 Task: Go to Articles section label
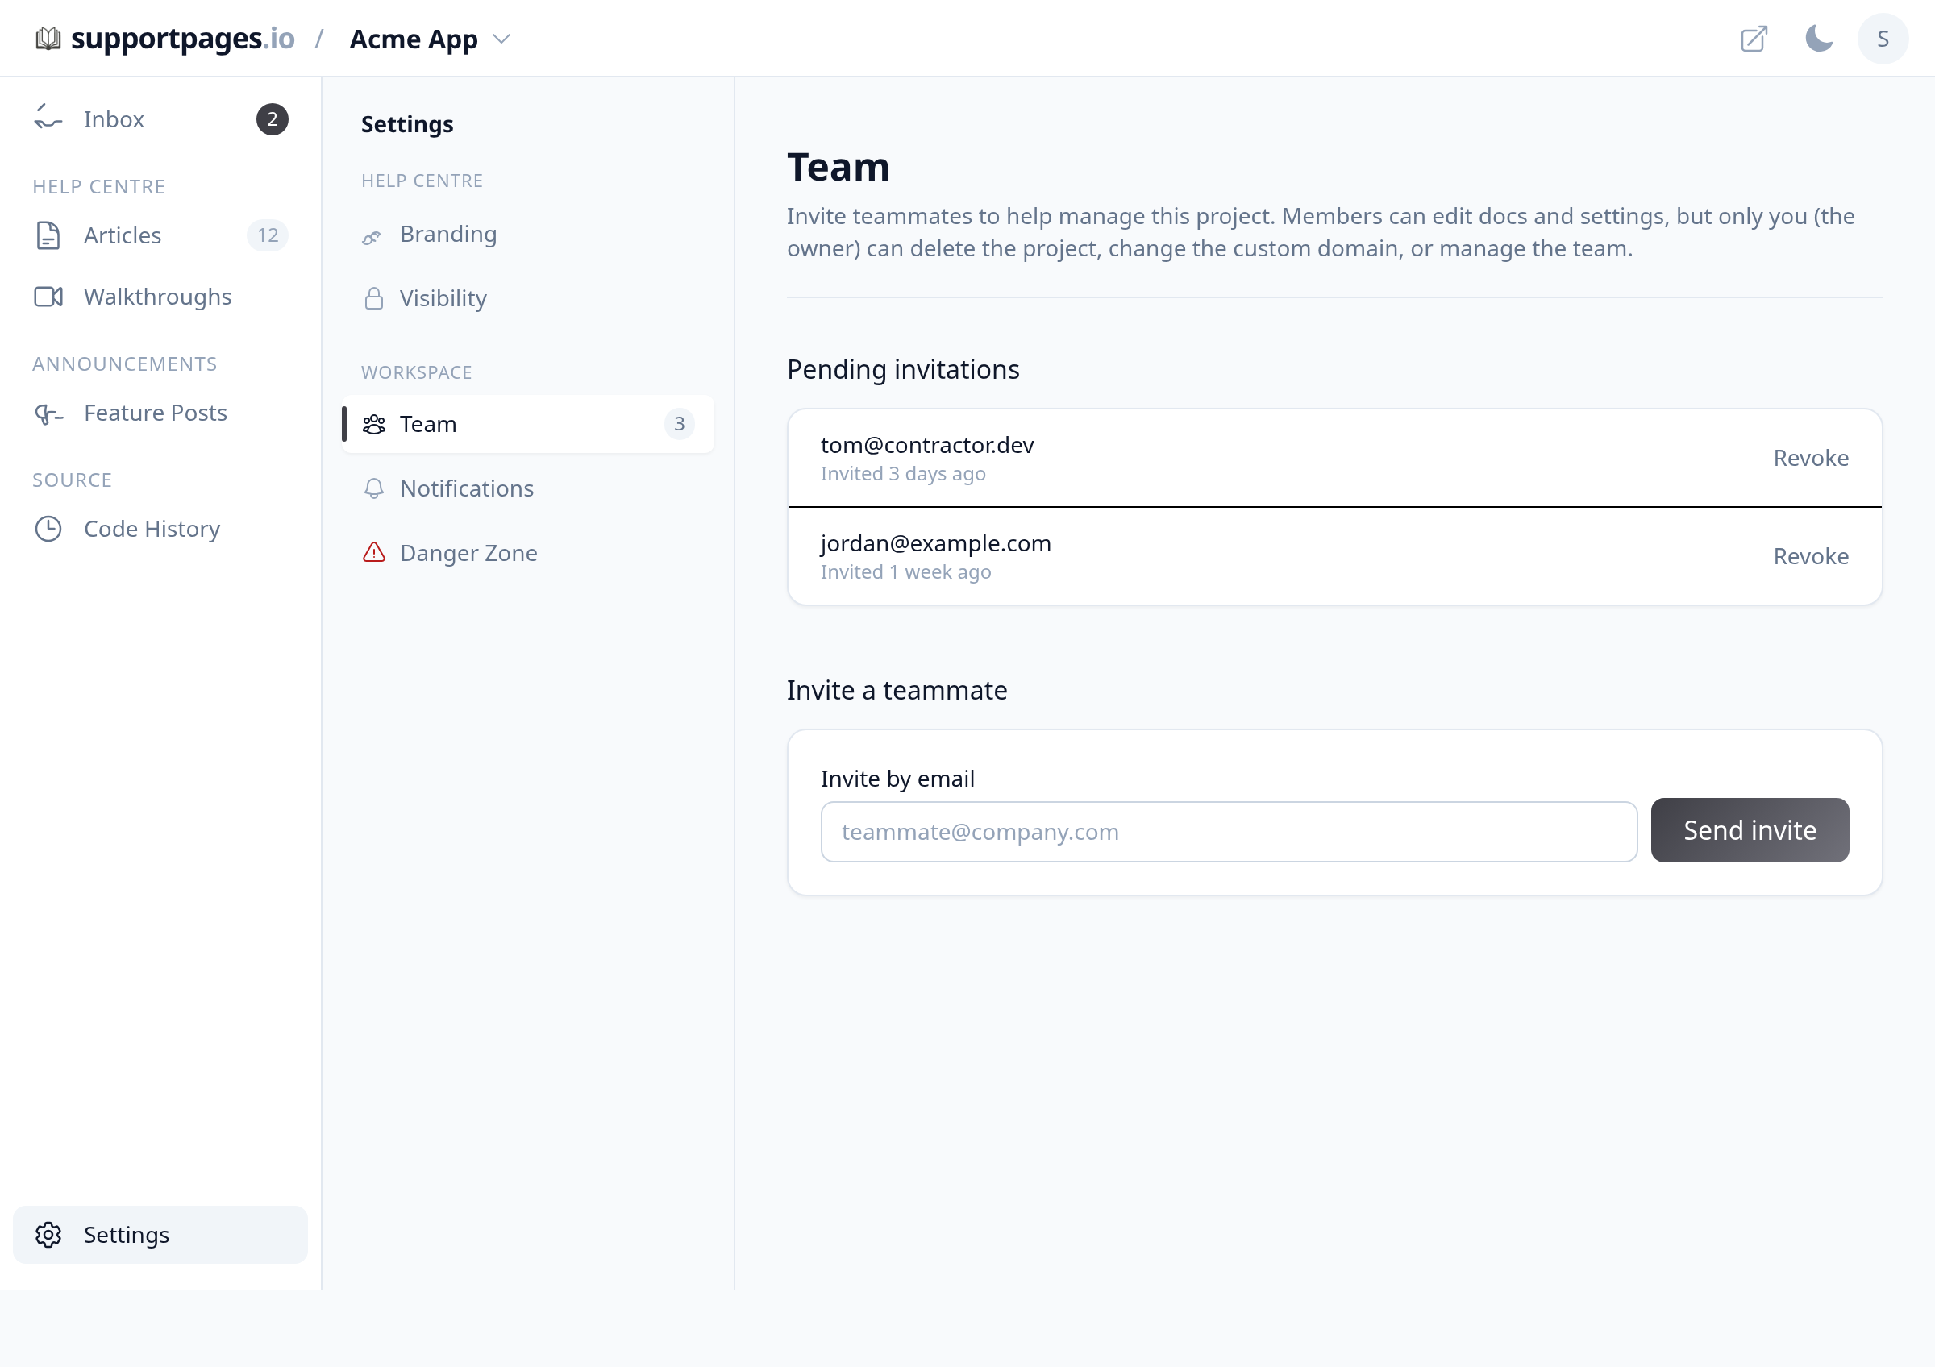tap(123, 235)
